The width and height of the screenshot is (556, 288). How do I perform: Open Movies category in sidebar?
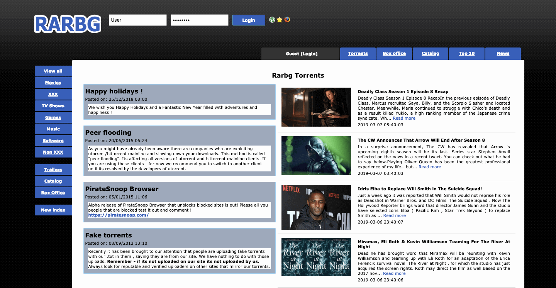pyautogui.click(x=53, y=83)
